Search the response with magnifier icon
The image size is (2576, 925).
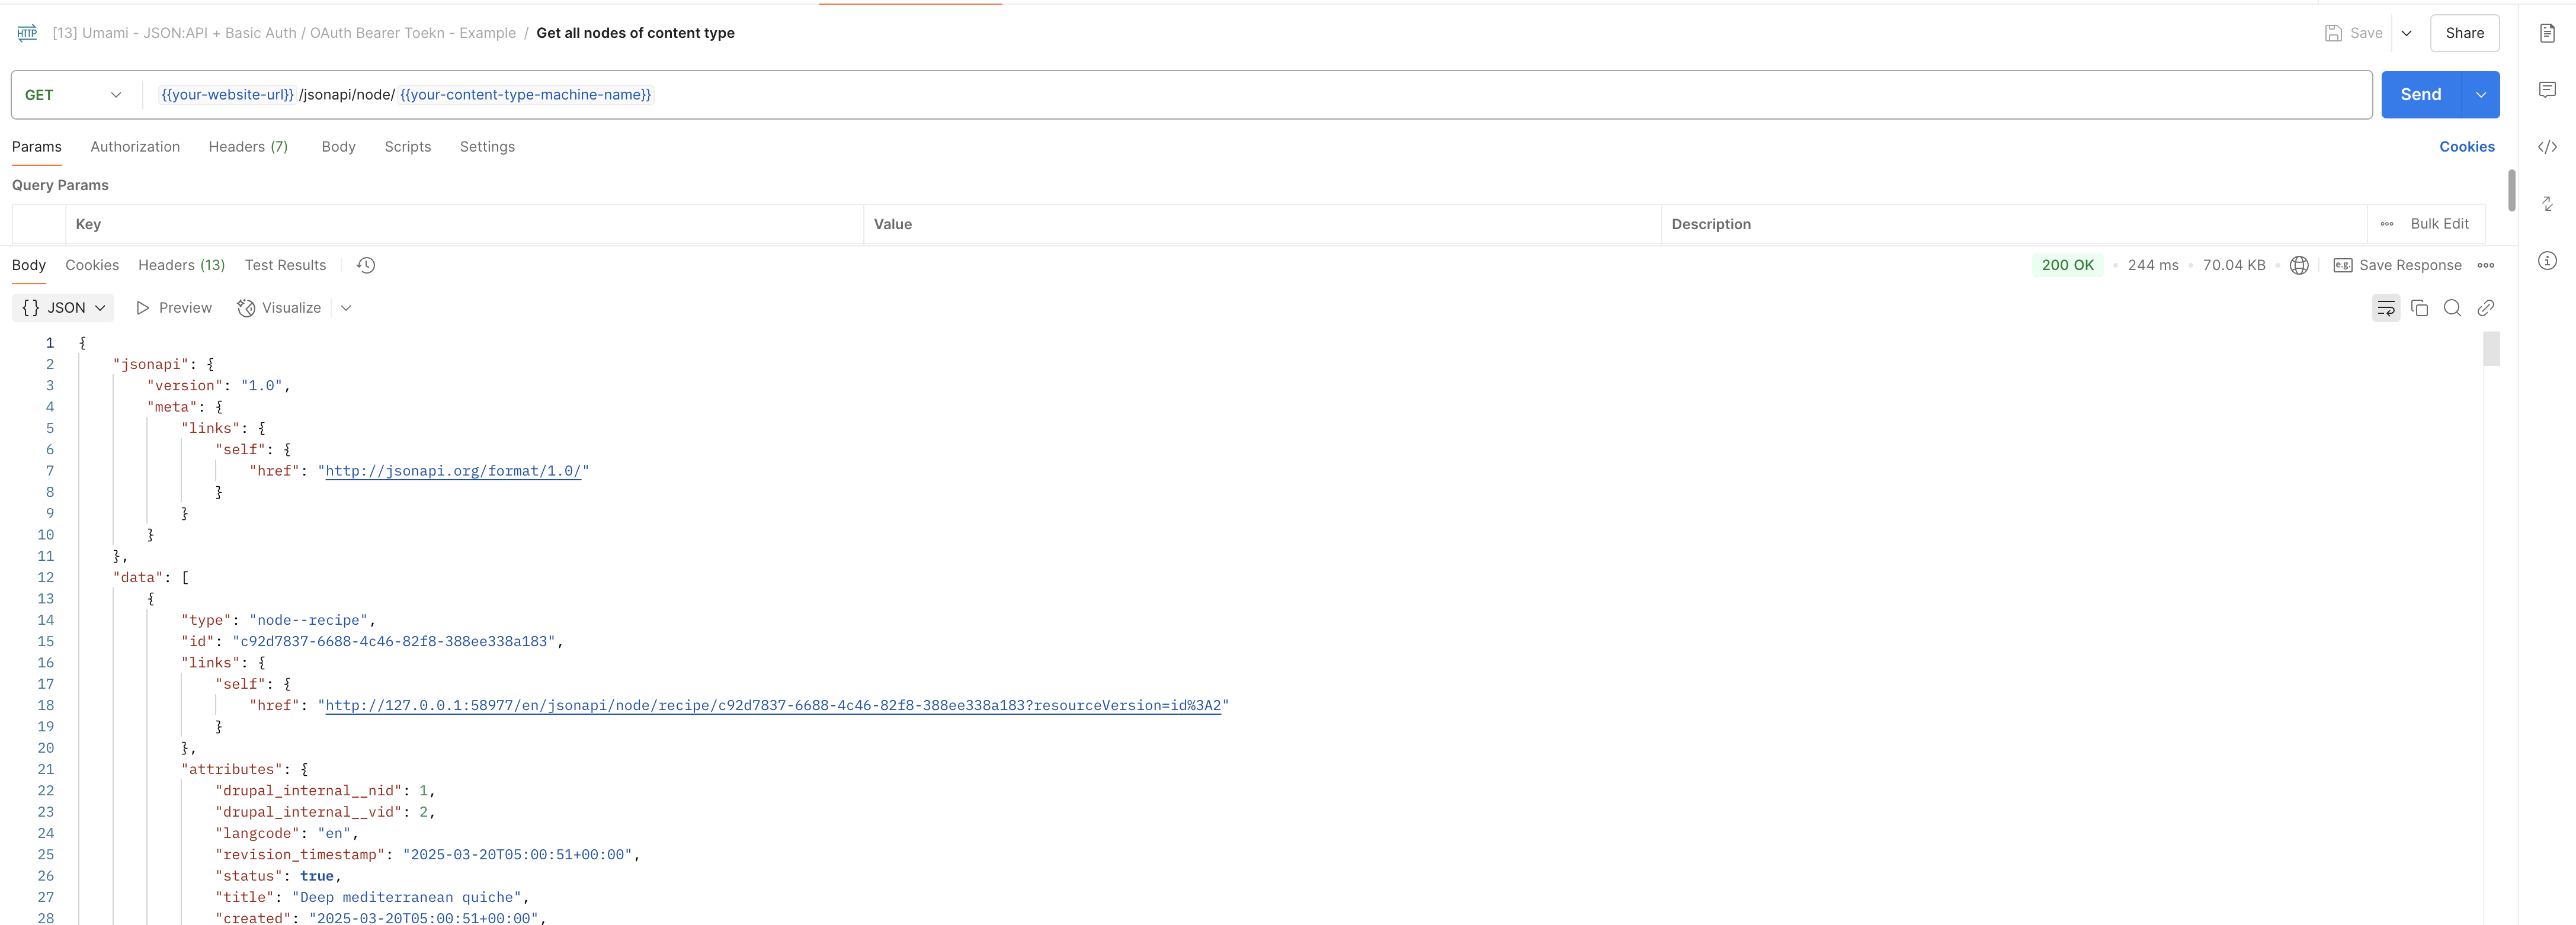click(x=2452, y=308)
